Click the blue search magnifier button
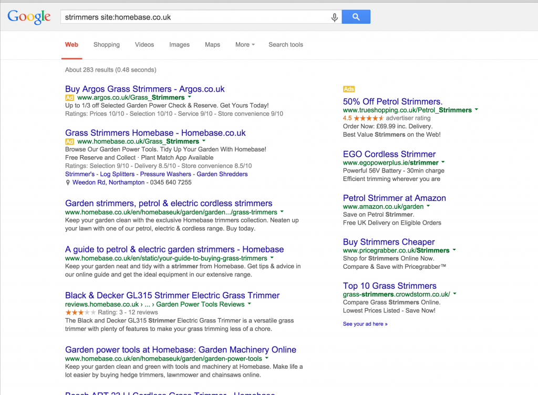 click(356, 17)
